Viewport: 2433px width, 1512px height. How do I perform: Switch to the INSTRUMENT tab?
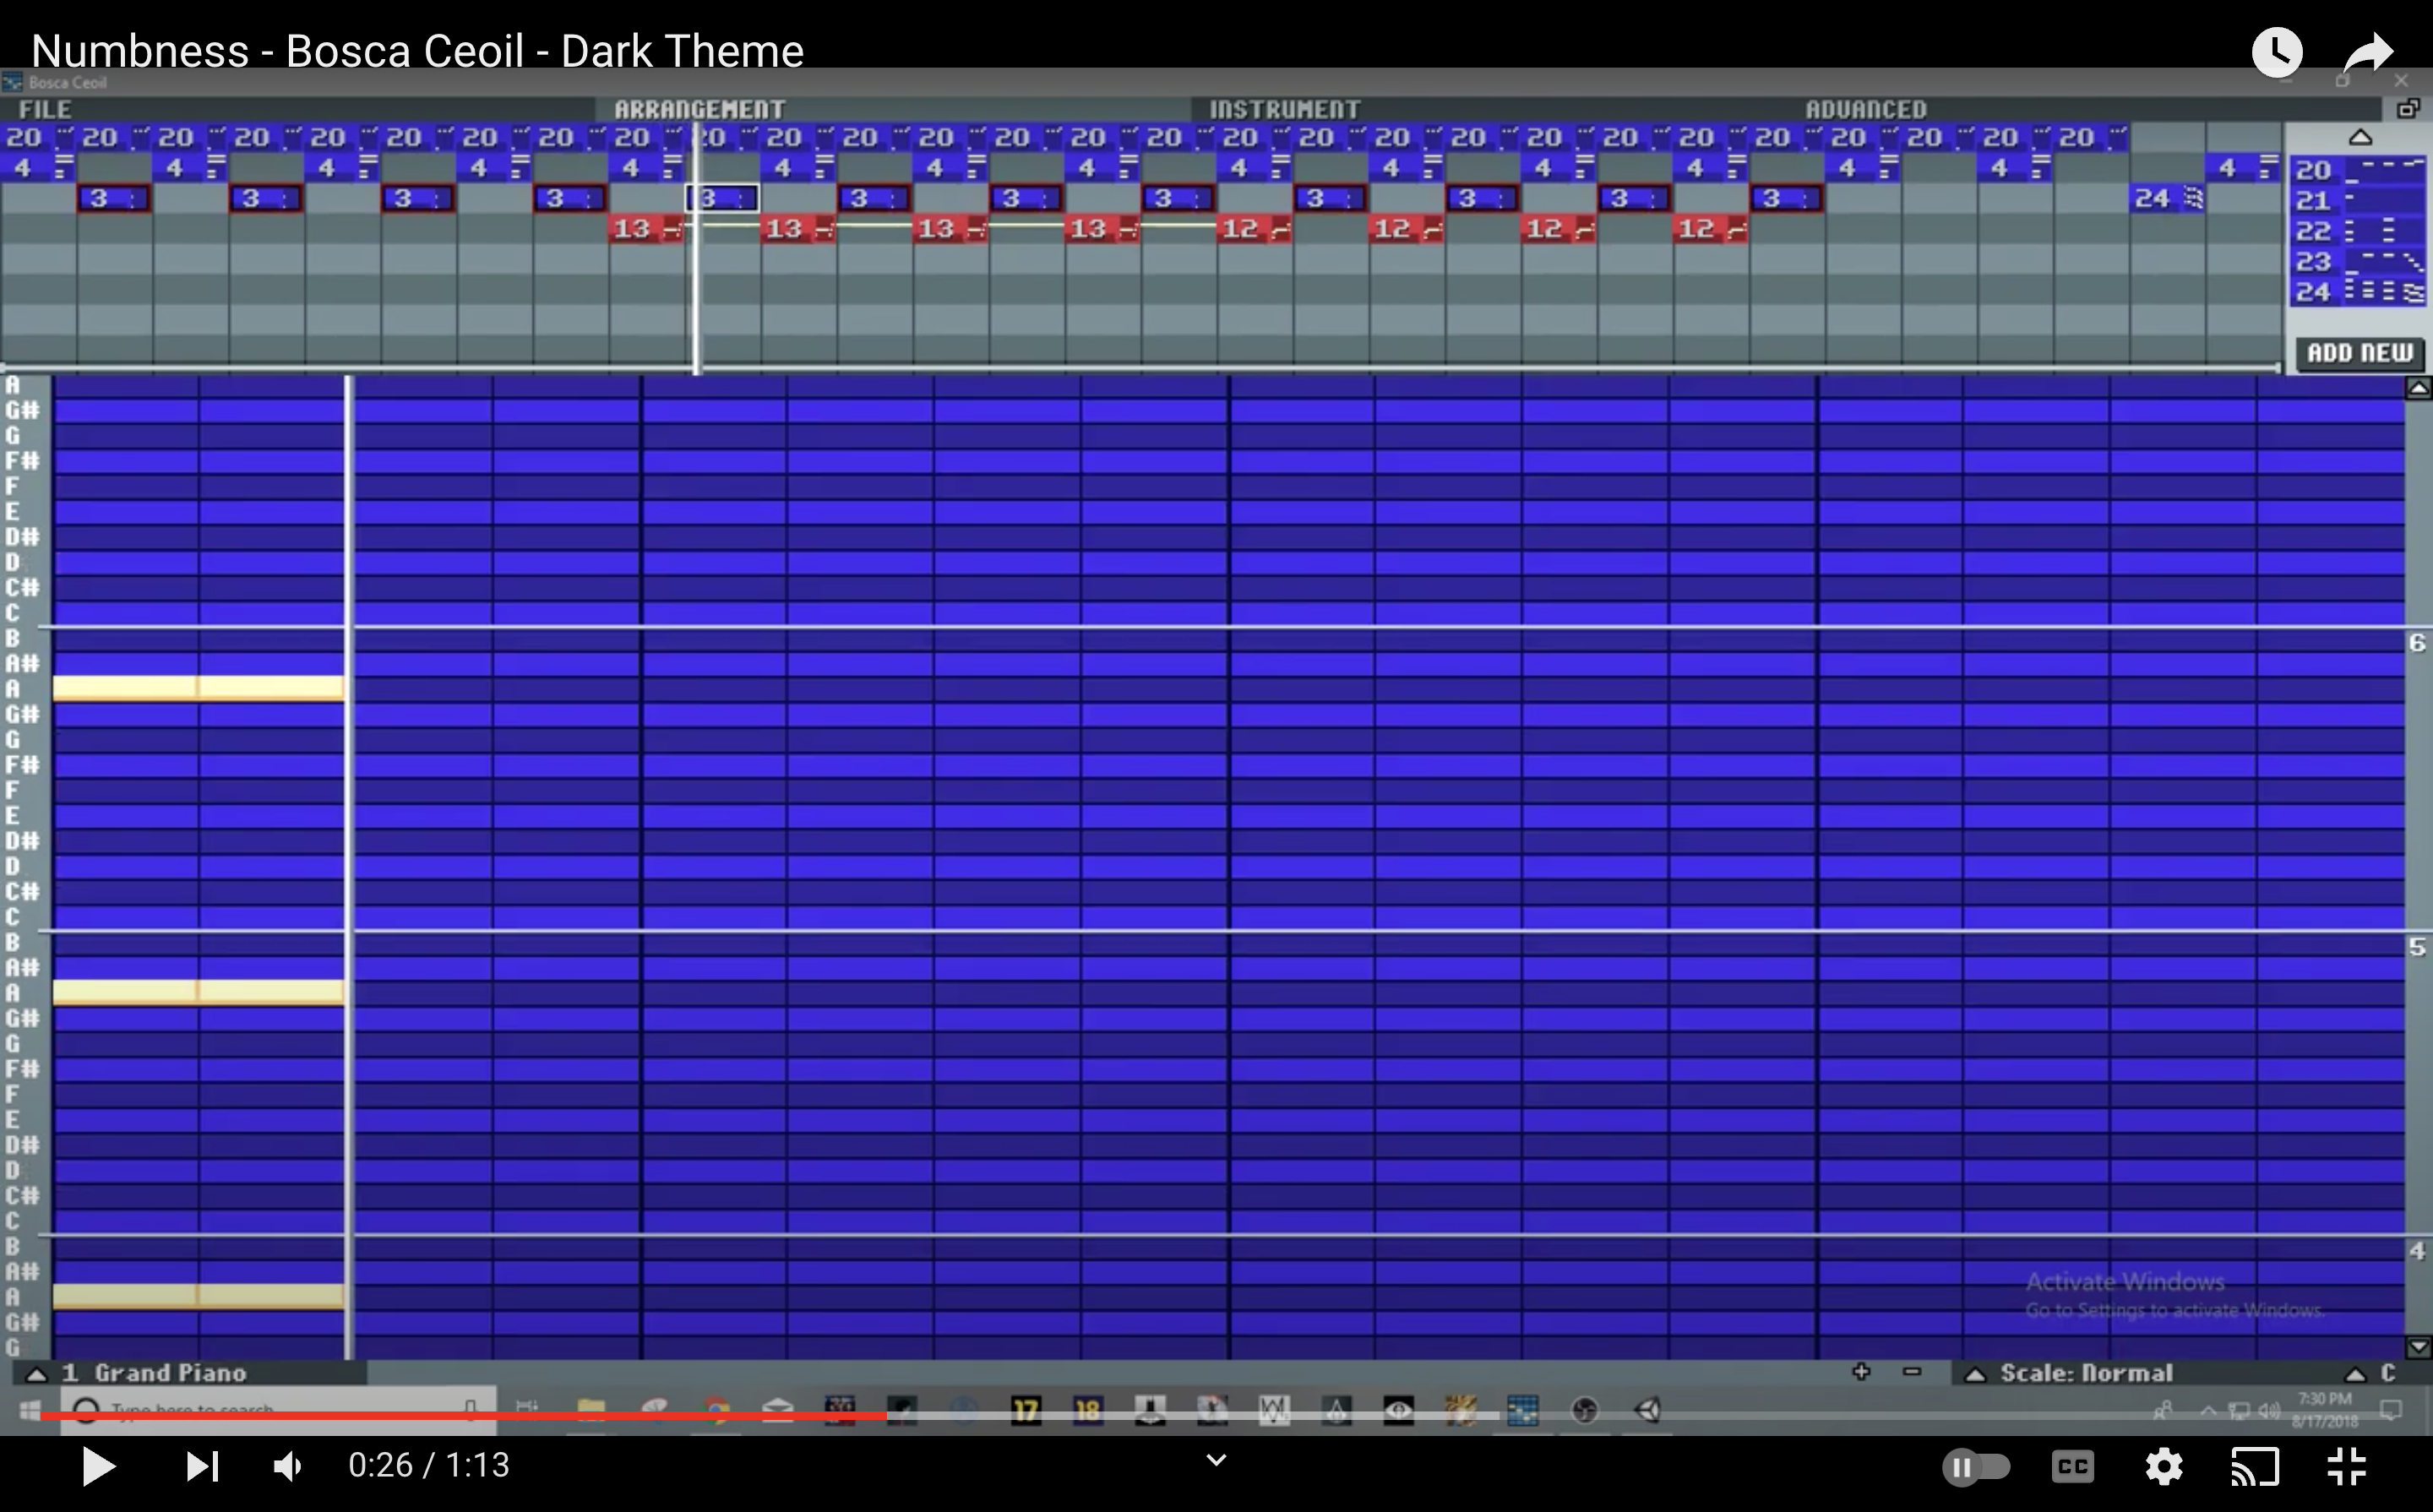pos(1284,109)
